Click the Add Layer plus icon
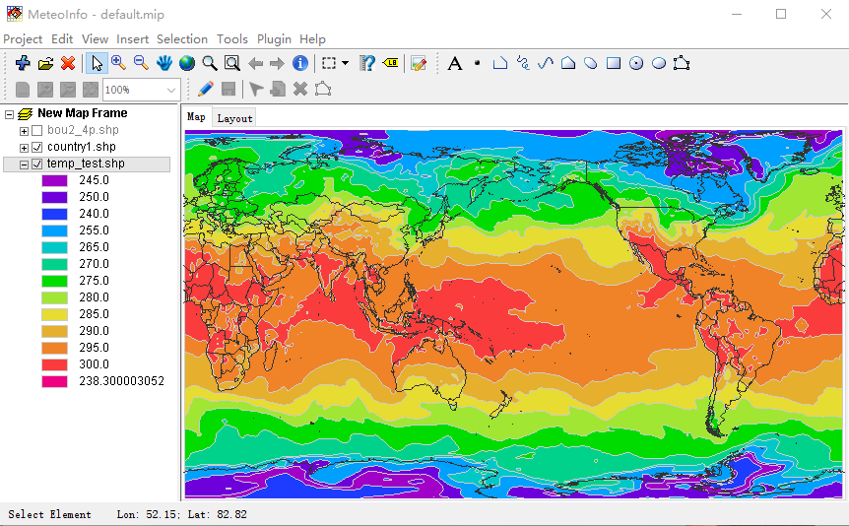 pyautogui.click(x=23, y=63)
